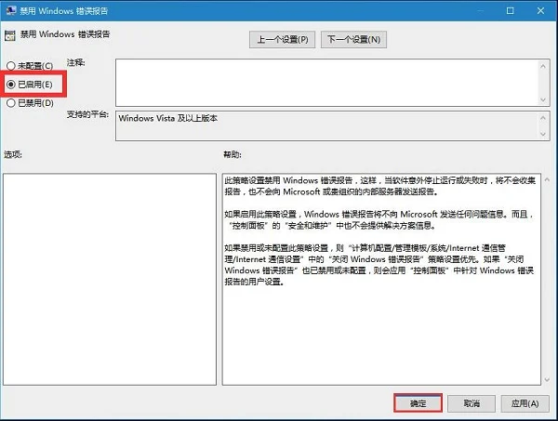Image resolution: width=558 pixels, height=421 pixels.
Task: Click the 支持的平台: label
Action: (x=88, y=114)
